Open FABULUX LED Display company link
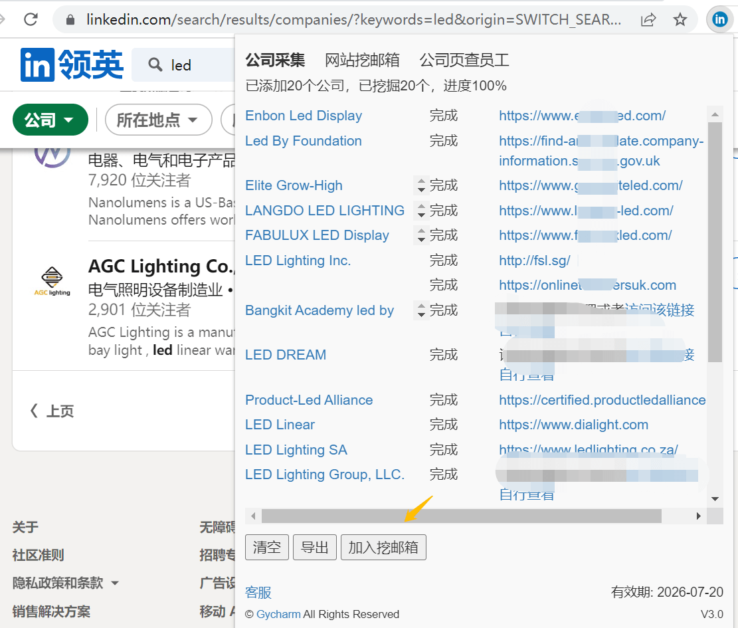This screenshot has height=628, width=738. coord(318,235)
